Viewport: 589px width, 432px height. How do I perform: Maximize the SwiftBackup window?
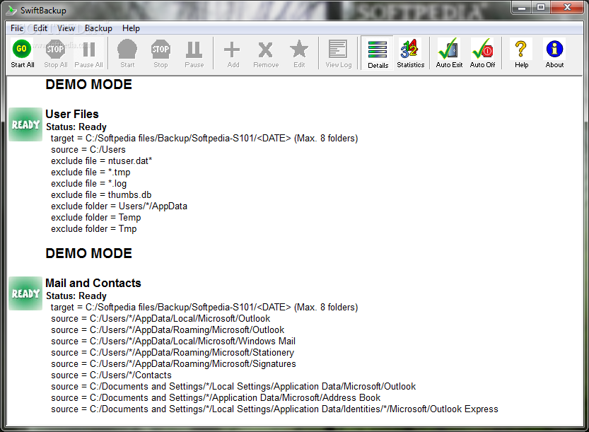pos(540,8)
